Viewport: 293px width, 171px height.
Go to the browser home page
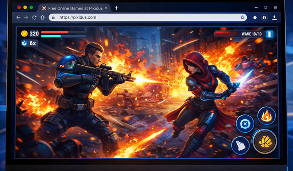pyautogui.click(x=43, y=17)
